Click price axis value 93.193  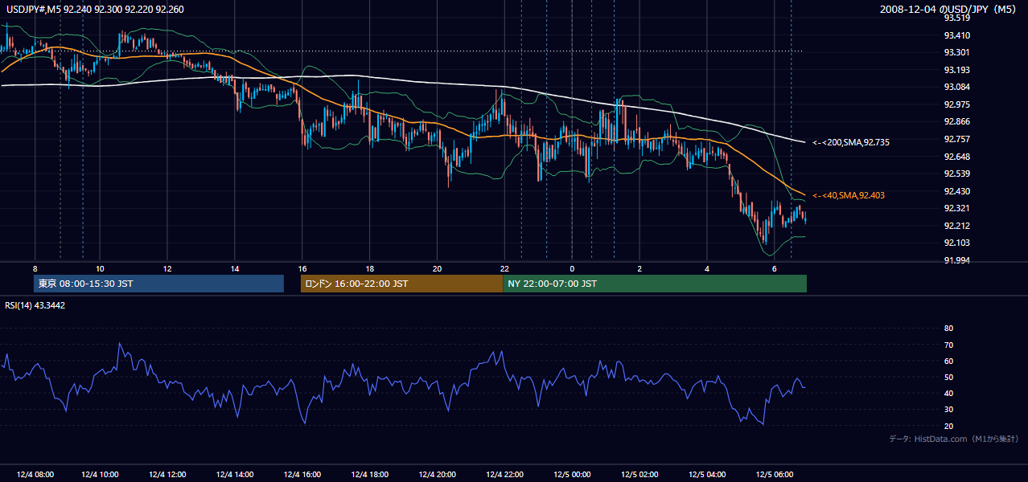(x=957, y=70)
